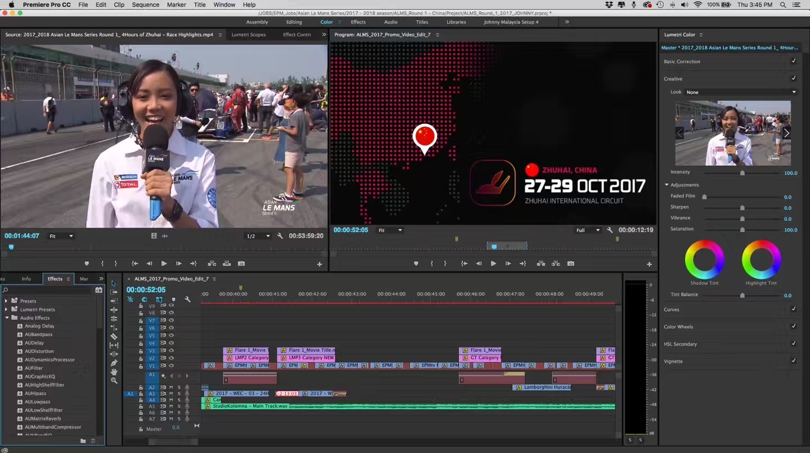The height and width of the screenshot is (453, 810).
Task: Choose the Pen tool
Action: coord(114,363)
